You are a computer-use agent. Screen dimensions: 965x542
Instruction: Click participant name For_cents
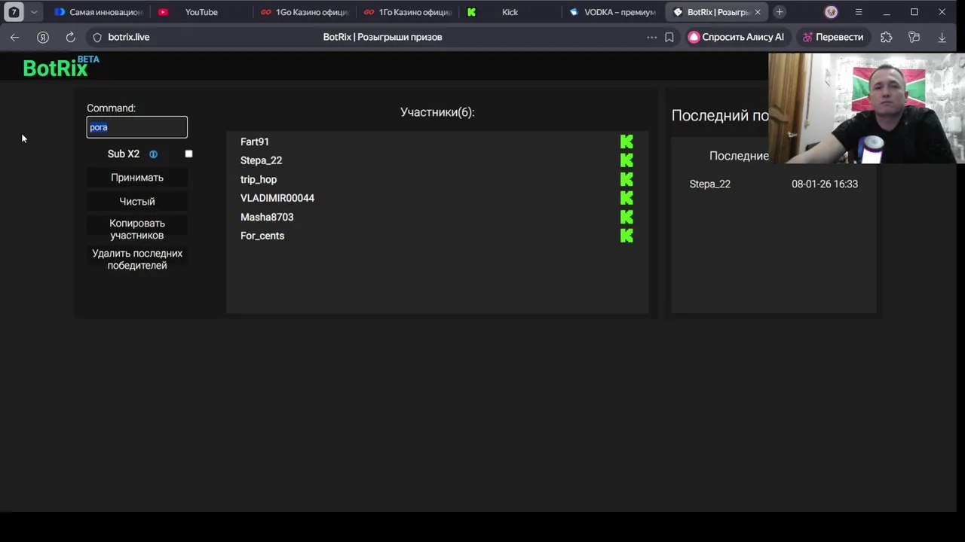(262, 236)
